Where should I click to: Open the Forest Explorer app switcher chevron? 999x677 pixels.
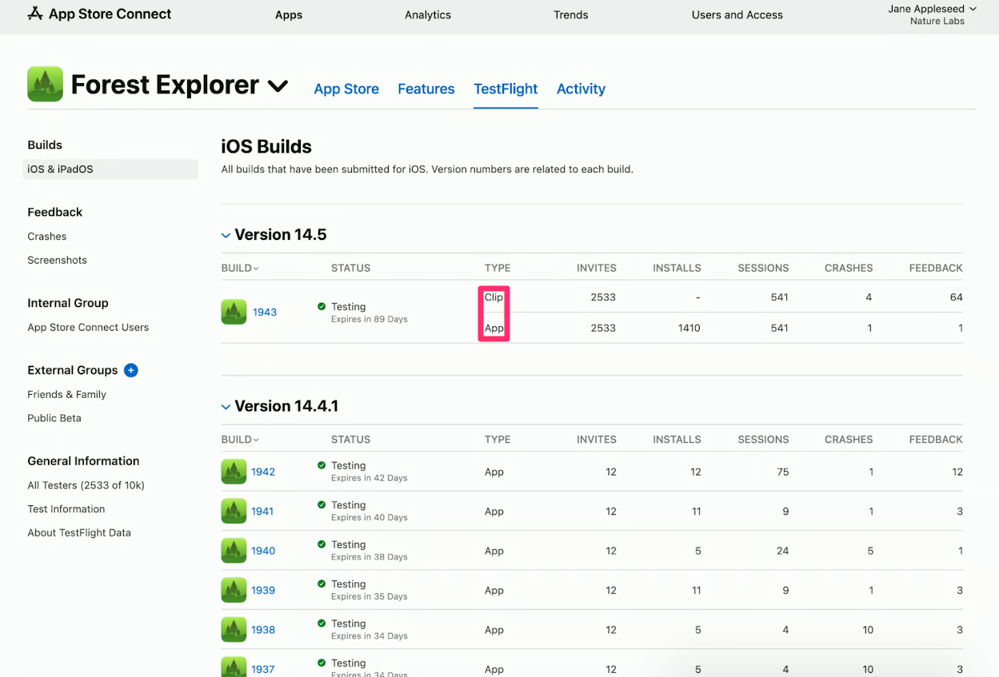(278, 86)
